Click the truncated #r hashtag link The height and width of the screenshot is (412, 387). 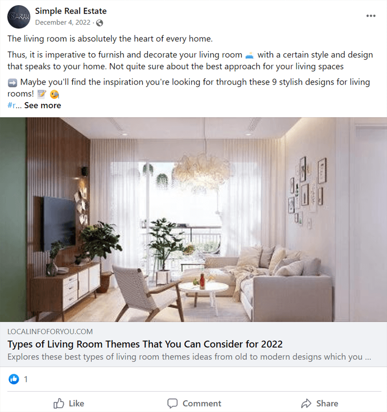coord(12,106)
